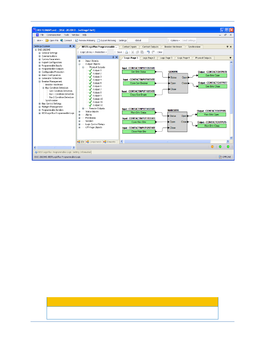
Task: Collapse Breaker Management tree node
Action: pos(39,81)
